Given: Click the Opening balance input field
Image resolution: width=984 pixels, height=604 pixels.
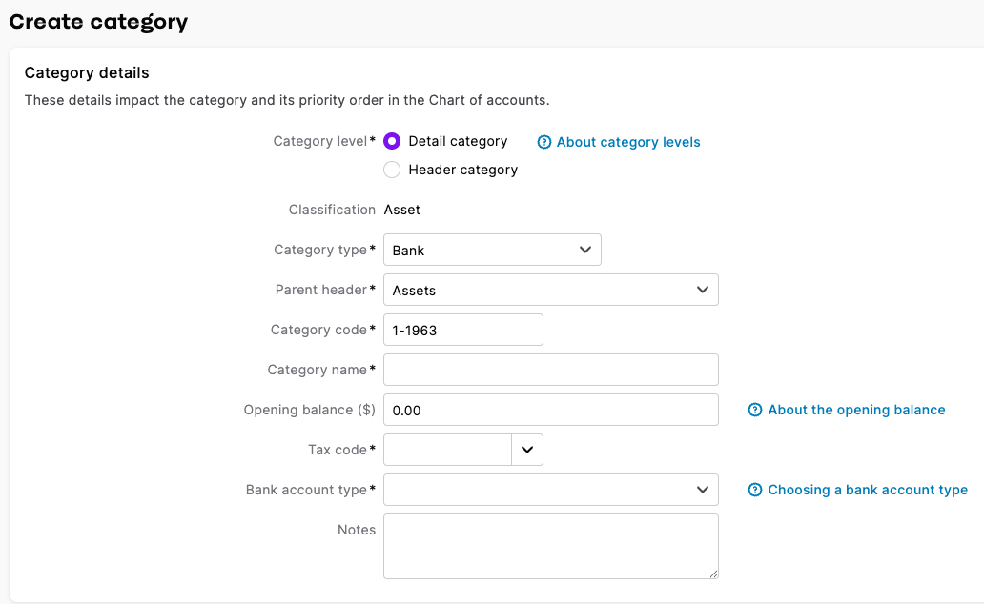Looking at the screenshot, I should pos(550,410).
